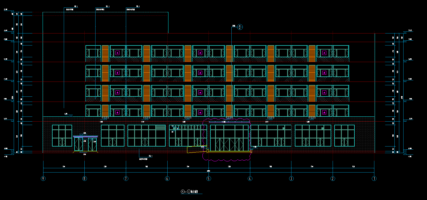Select the rightmost ground-floor window
The width and height of the screenshot is (427, 200).
click(344, 136)
